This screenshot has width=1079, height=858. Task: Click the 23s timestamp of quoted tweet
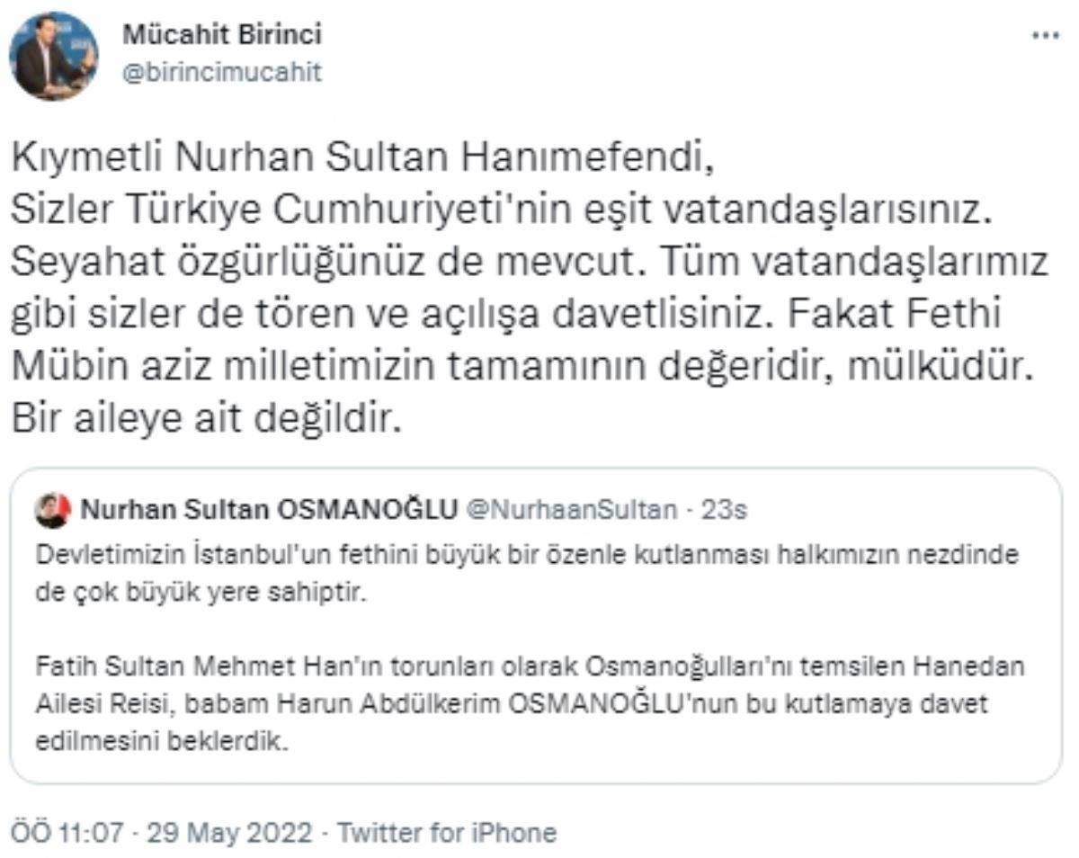click(725, 510)
